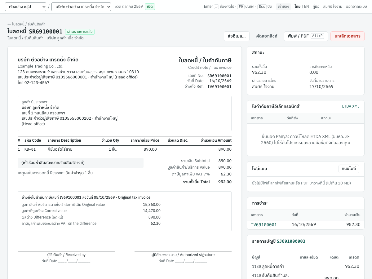Click the correct value 14,470.00
The height and width of the screenshot is (279, 372).
(x=152, y=211)
